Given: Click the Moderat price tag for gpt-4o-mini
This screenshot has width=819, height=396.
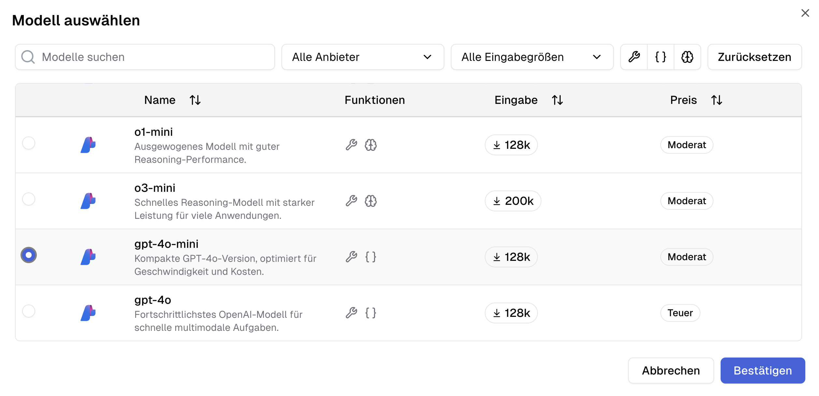Looking at the screenshot, I should [x=686, y=257].
